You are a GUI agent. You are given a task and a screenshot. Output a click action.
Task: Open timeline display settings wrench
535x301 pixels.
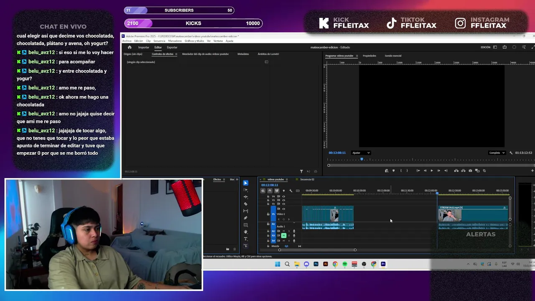(x=290, y=191)
